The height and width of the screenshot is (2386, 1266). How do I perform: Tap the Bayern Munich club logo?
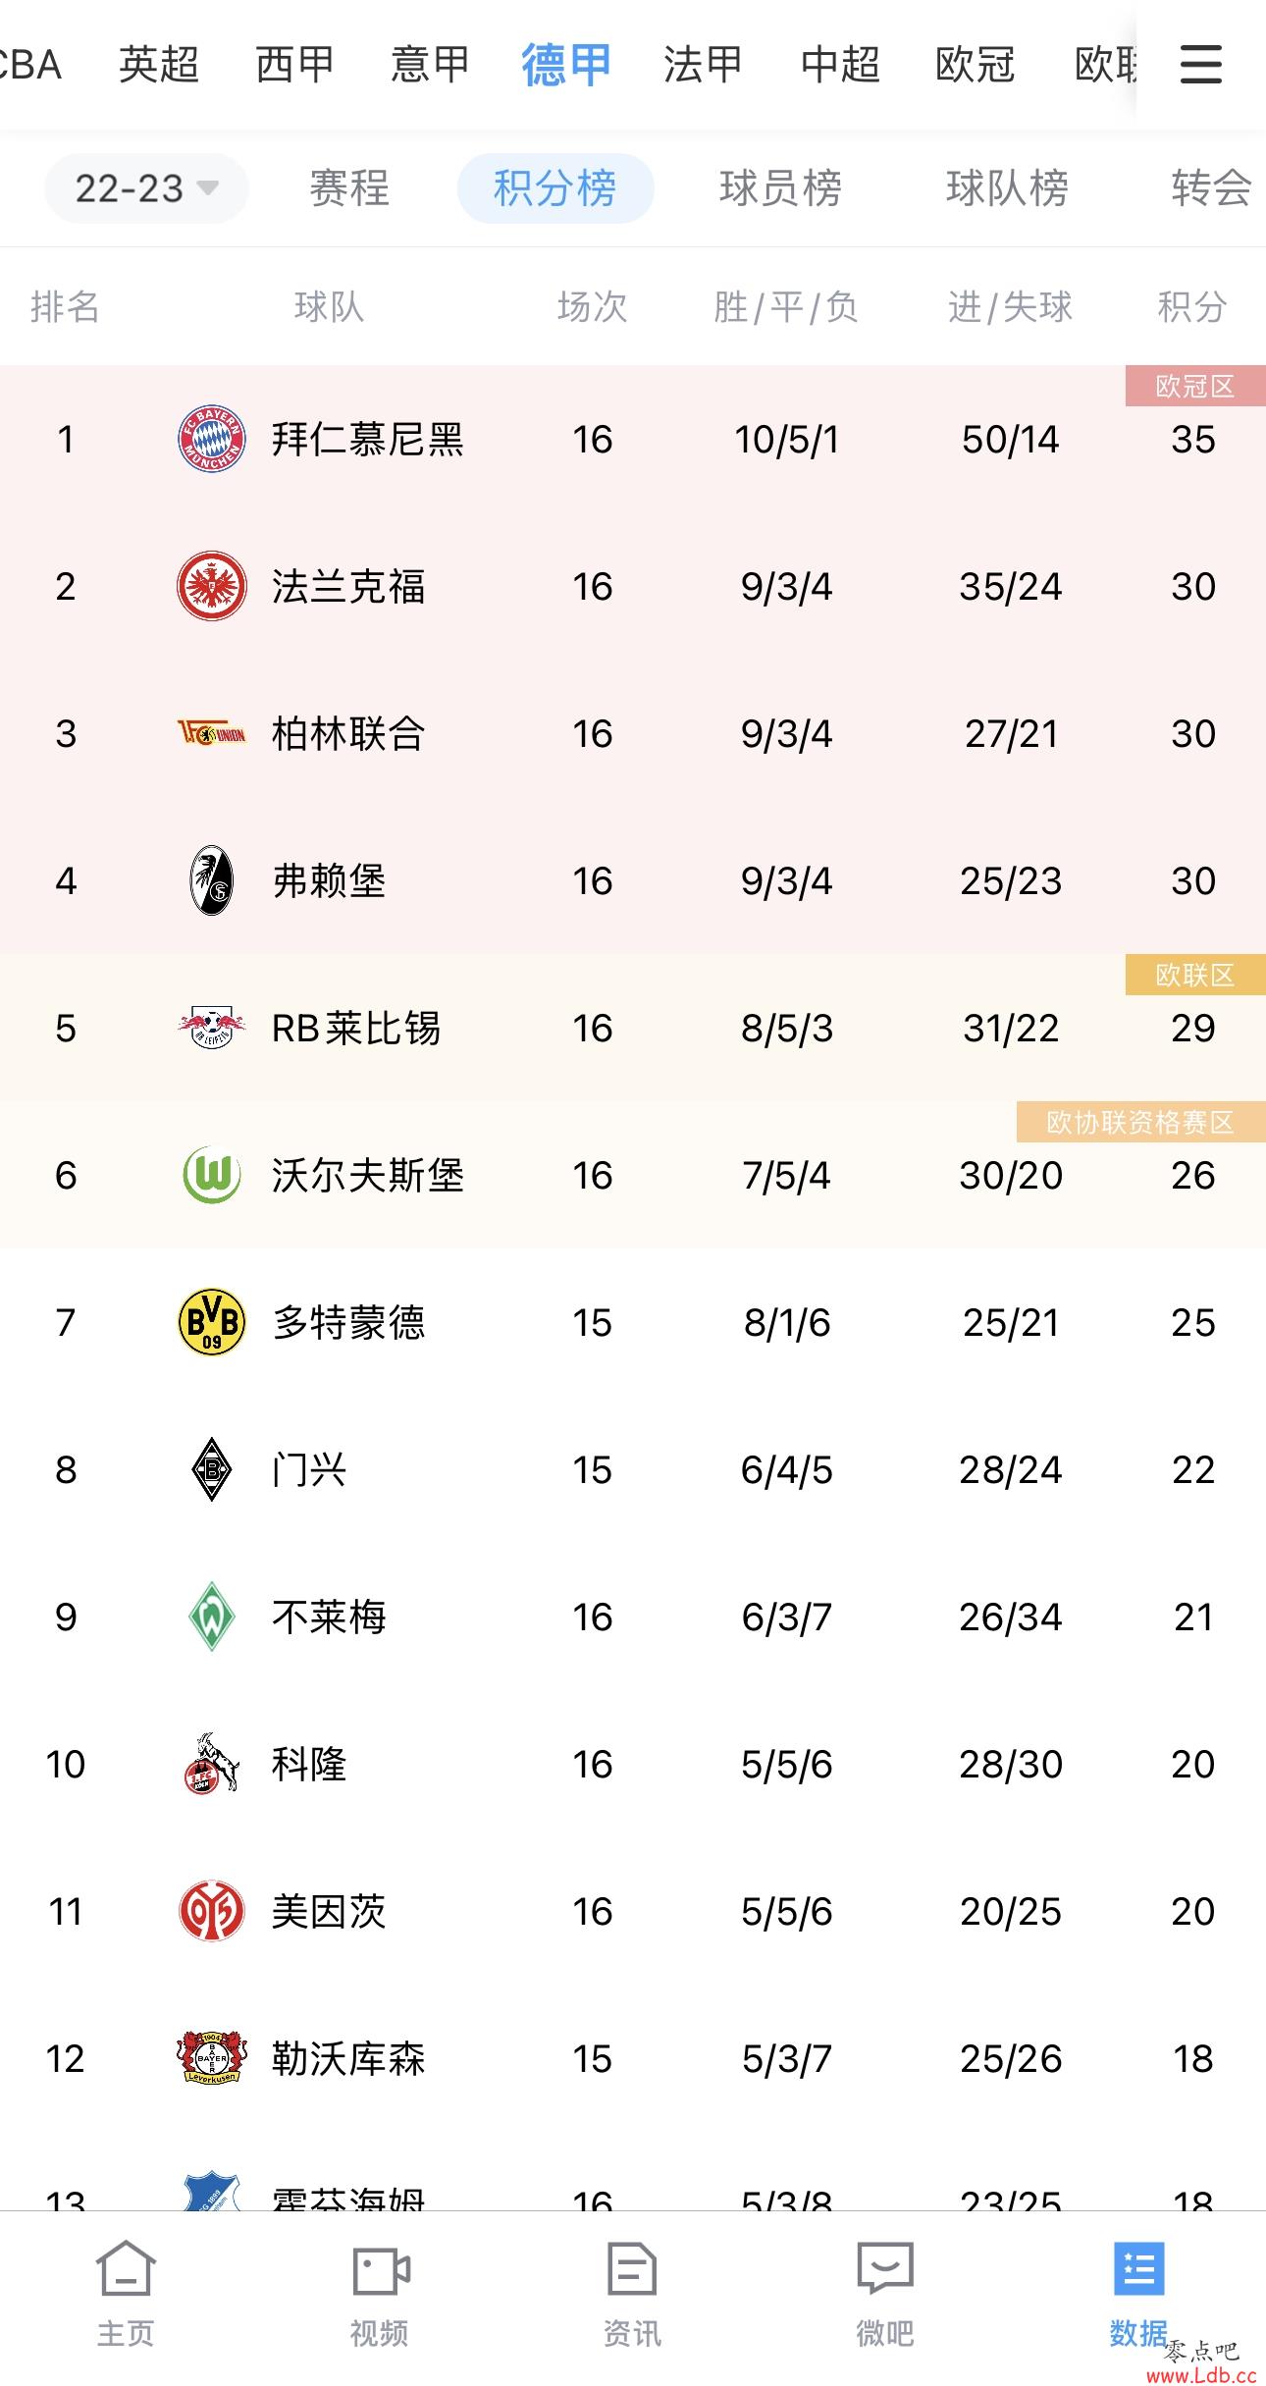coord(211,439)
